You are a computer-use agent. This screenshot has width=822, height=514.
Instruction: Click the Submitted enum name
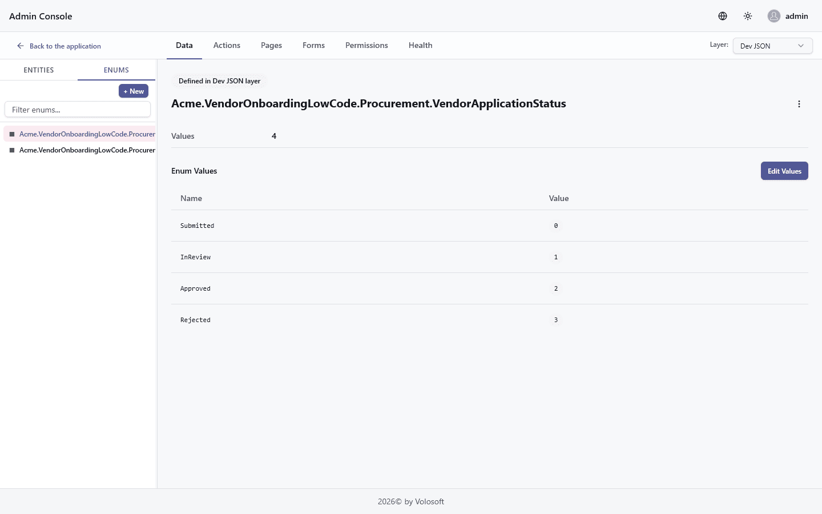coord(198,226)
